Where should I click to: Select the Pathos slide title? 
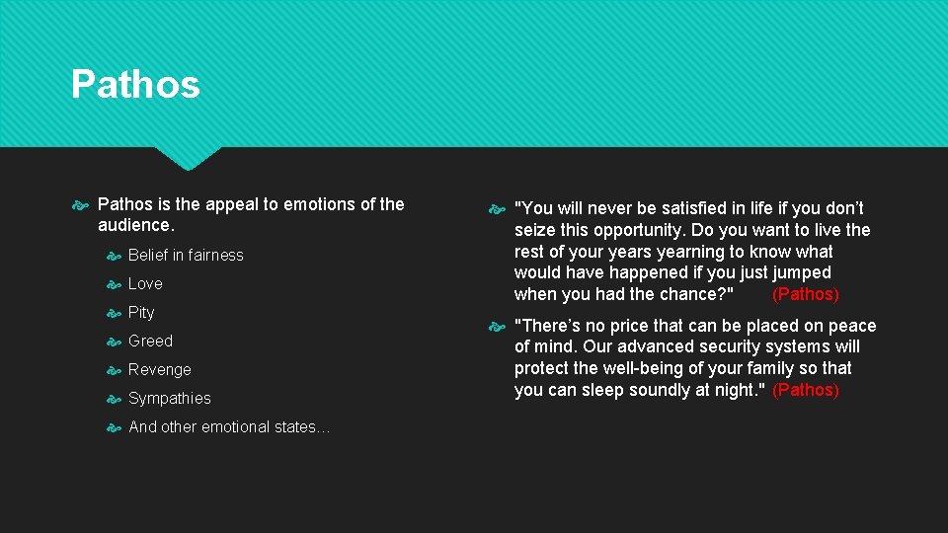point(135,83)
